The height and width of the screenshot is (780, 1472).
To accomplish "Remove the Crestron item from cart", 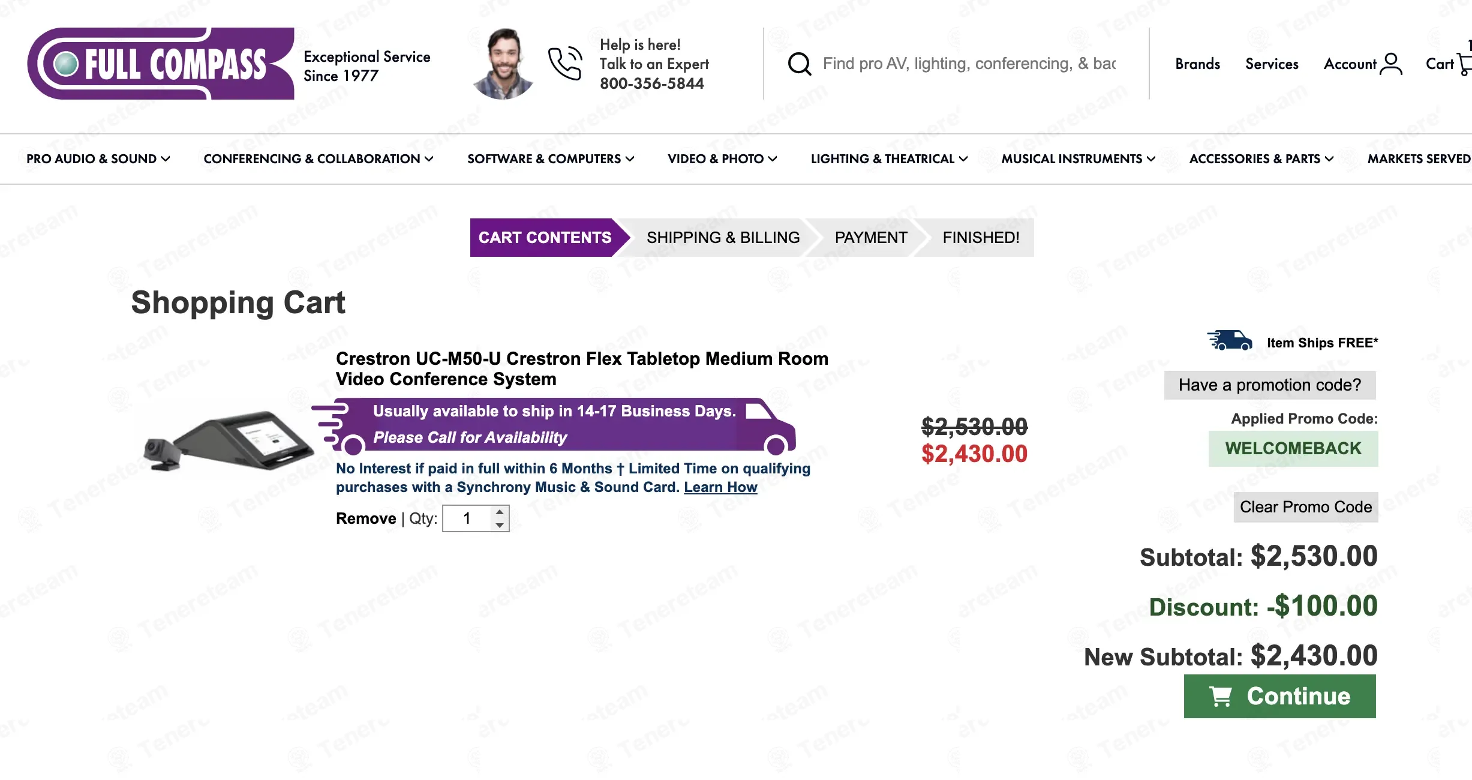I will (x=366, y=518).
